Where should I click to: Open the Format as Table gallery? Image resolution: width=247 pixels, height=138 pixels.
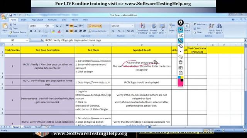click(x=154, y=28)
